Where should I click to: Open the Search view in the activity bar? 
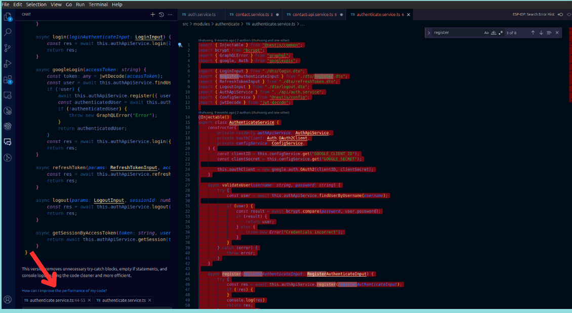[x=7, y=32]
